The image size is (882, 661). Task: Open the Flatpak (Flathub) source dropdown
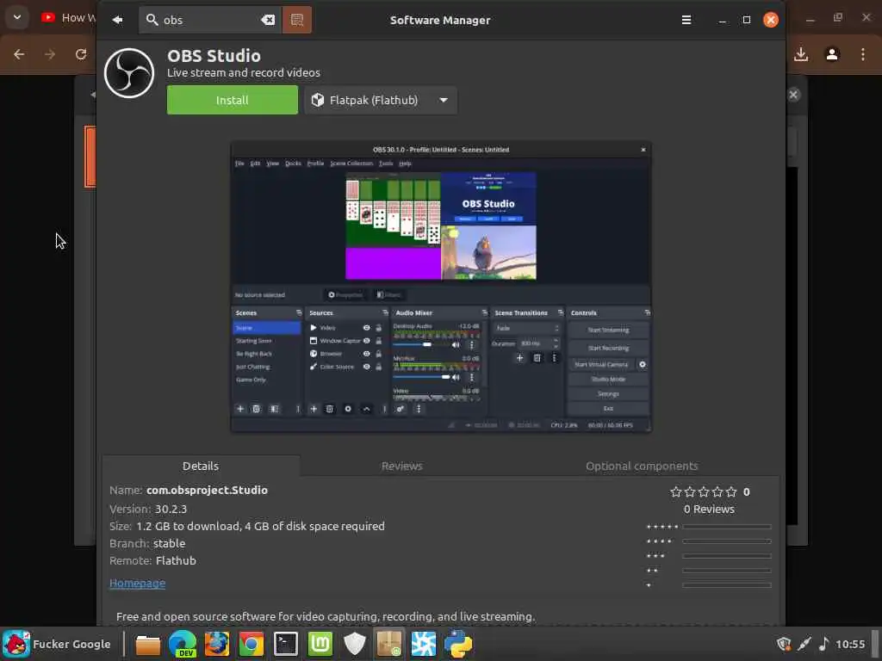pyautogui.click(x=381, y=100)
